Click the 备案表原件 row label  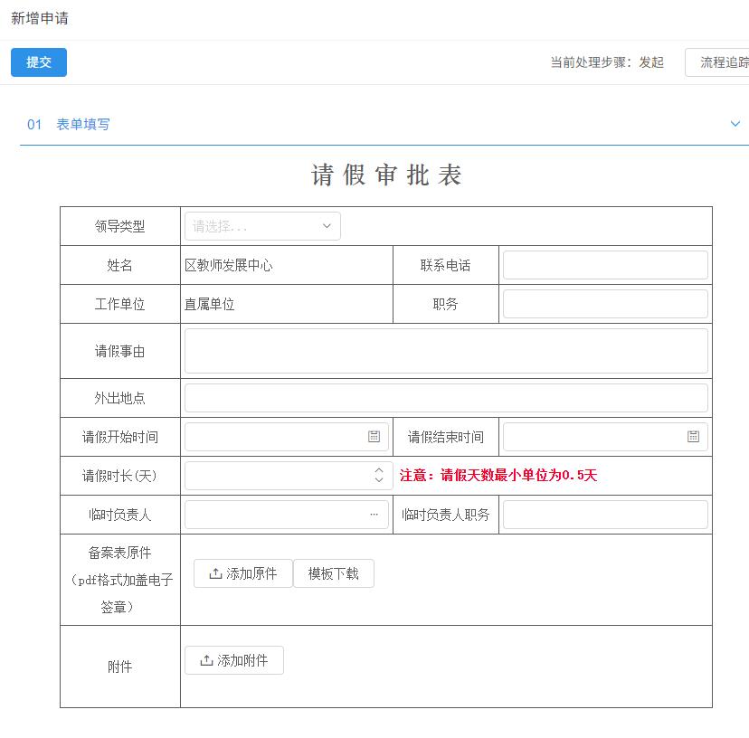pos(120,580)
